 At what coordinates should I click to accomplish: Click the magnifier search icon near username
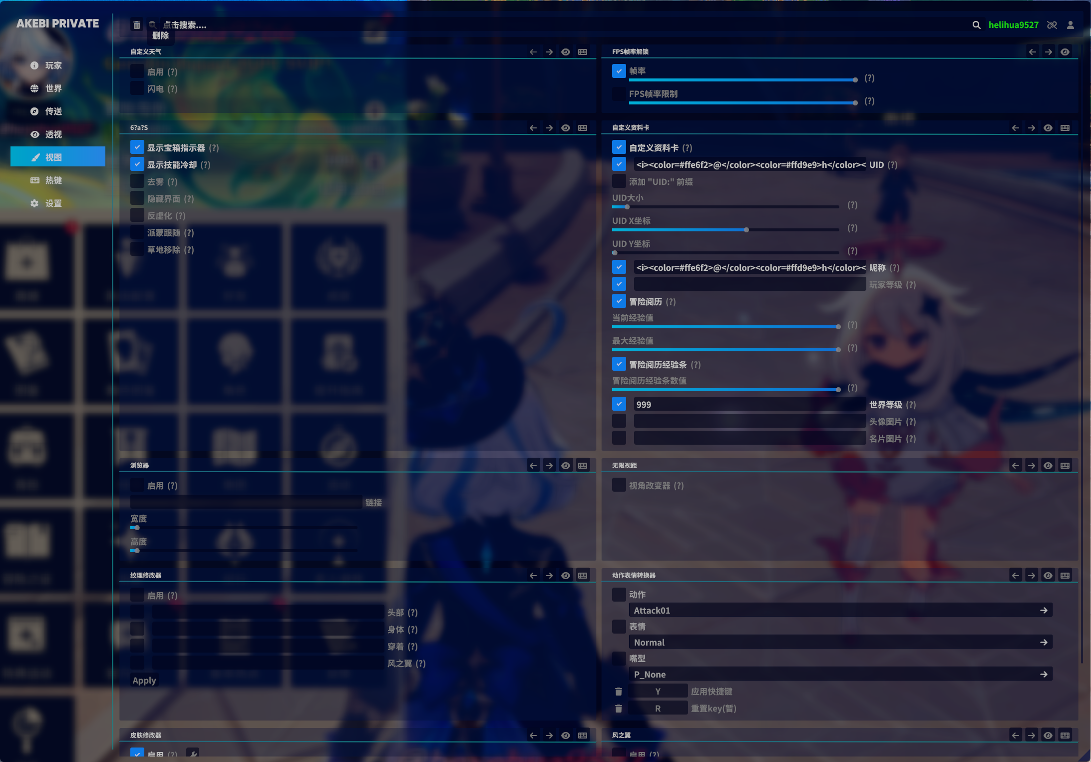(x=976, y=25)
